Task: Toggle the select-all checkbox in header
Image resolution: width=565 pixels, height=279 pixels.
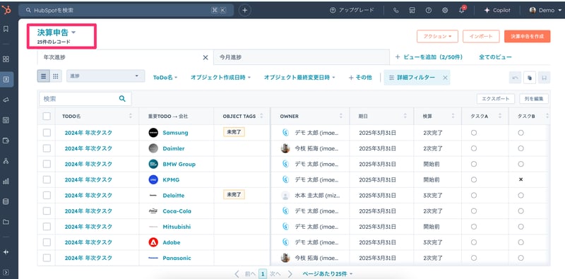Action: (x=47, y=116)
